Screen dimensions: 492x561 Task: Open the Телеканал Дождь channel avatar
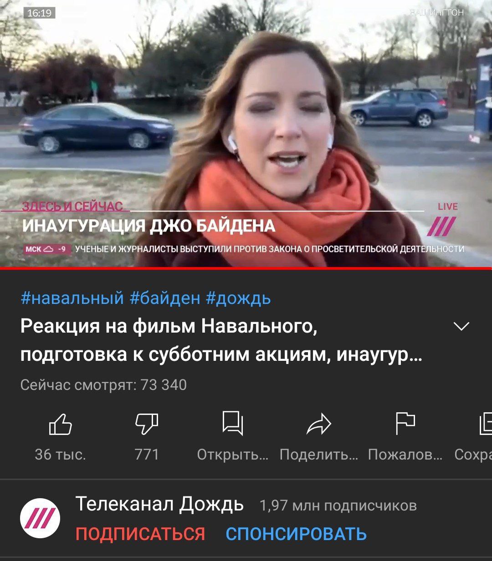tap(41, 519)
